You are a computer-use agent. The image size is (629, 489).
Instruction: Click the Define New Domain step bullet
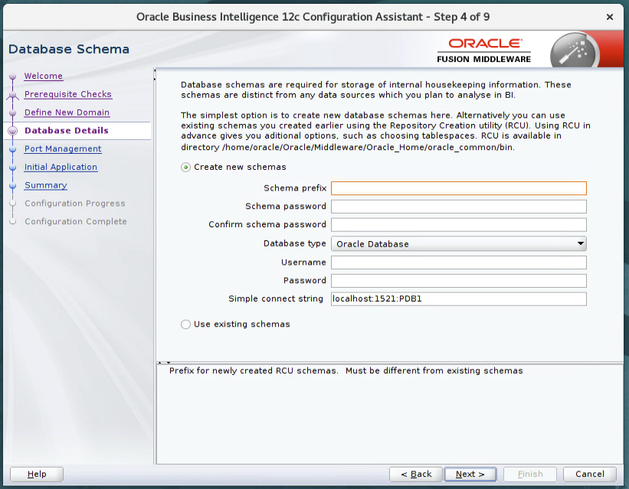pos(13,112)
